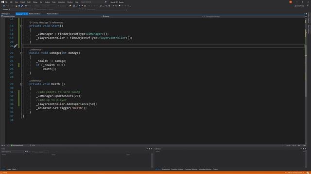Click the Navigate Backward toolbar icon
The width and height of the screenshot is (311, 174).
(x=4, y=6)
